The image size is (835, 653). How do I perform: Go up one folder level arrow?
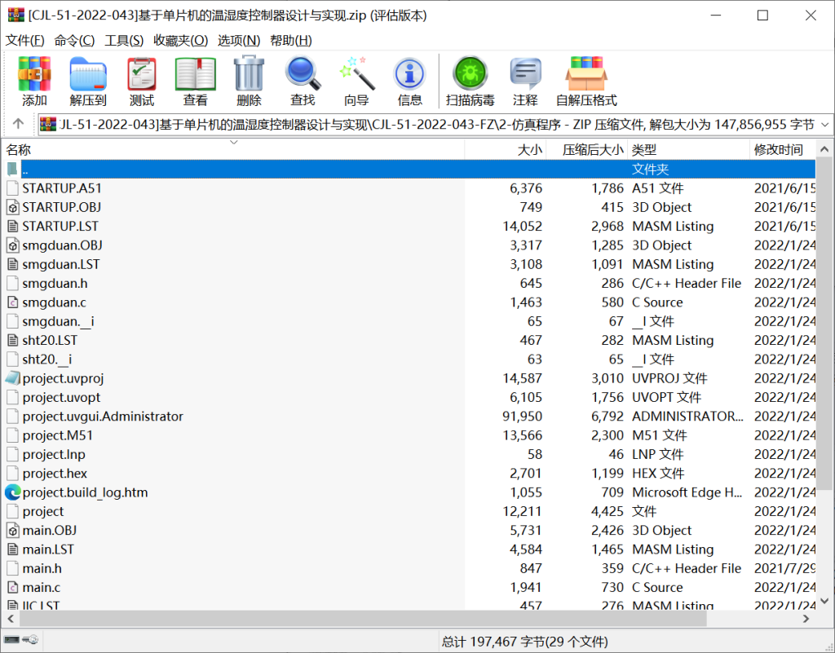point(18,125)
